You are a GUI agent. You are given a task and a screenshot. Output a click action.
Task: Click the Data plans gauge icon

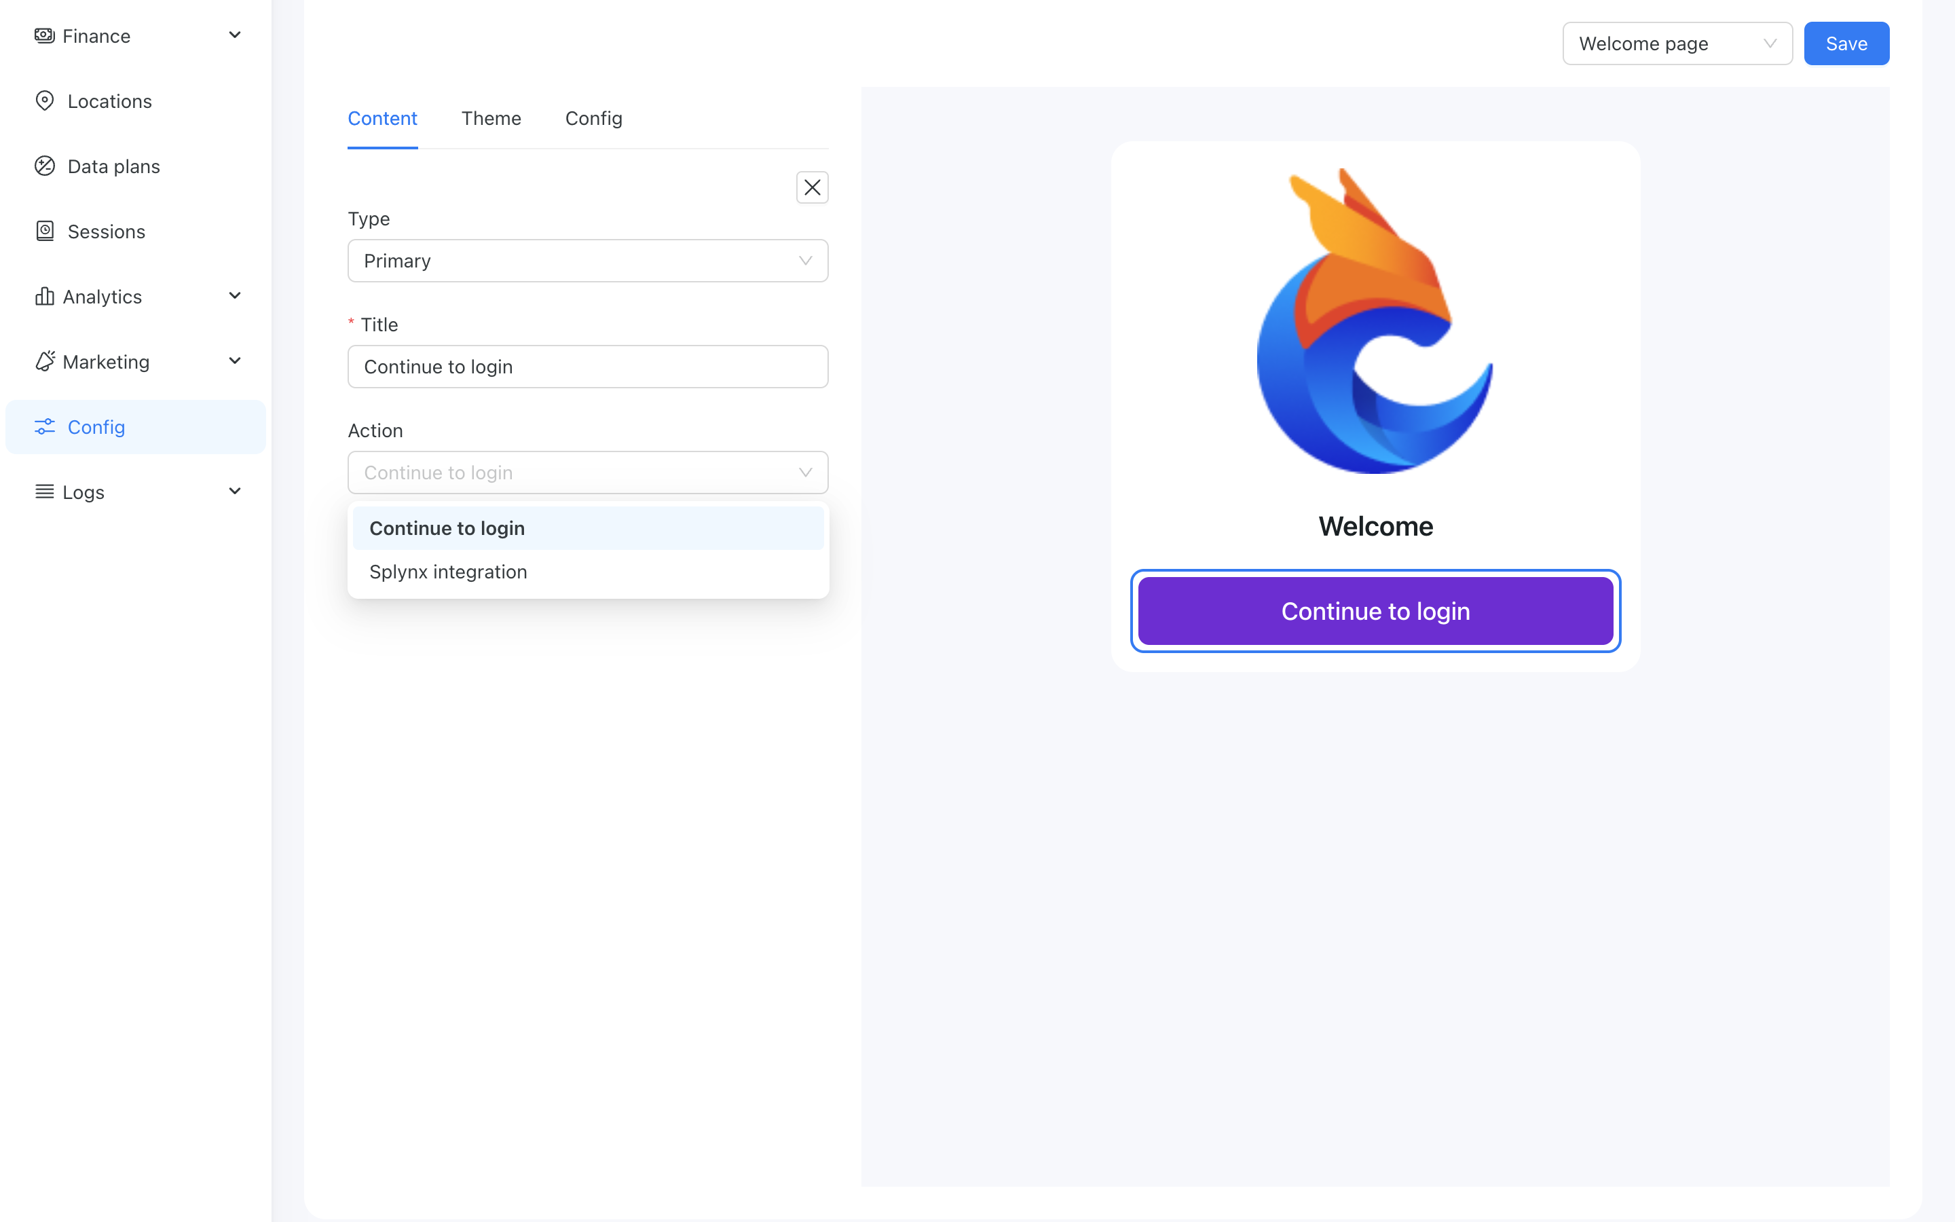point(44,166)
